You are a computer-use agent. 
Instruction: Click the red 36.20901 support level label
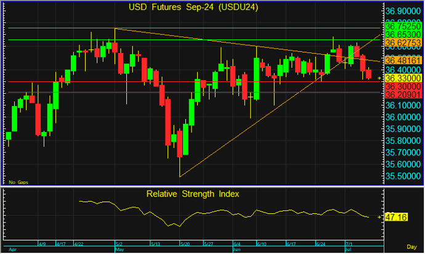[403, 96]
